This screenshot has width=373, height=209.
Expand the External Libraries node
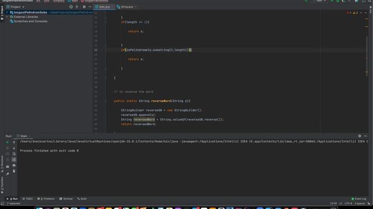[7, 17]
